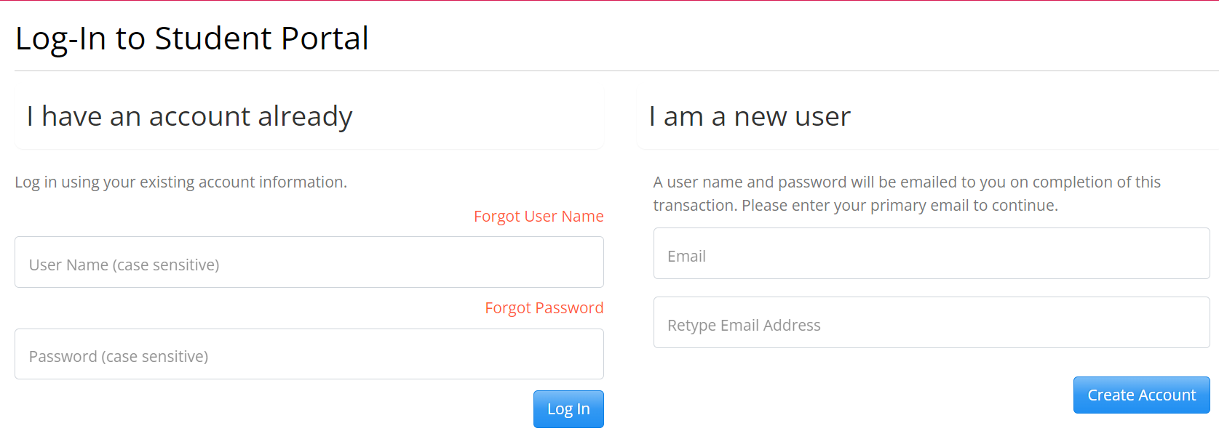Viewport: 1219px width, 439px height.
Task: Click the "I am a new user" heading
Action: click(750, 116)
